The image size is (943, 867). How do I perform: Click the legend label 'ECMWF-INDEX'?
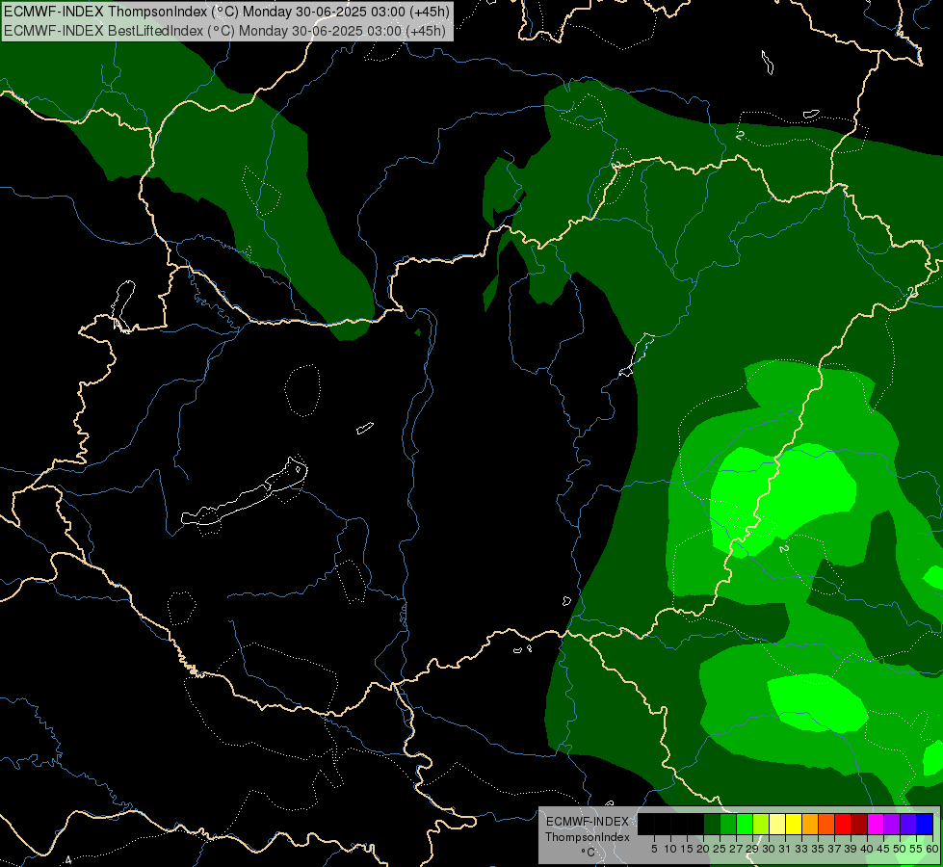(588, 822)
